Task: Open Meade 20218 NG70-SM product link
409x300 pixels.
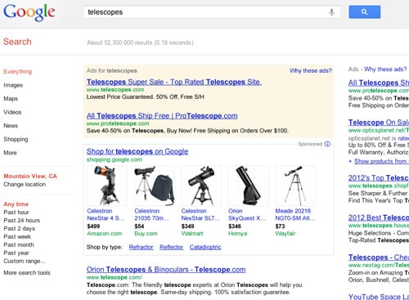Action: (295, 214)
